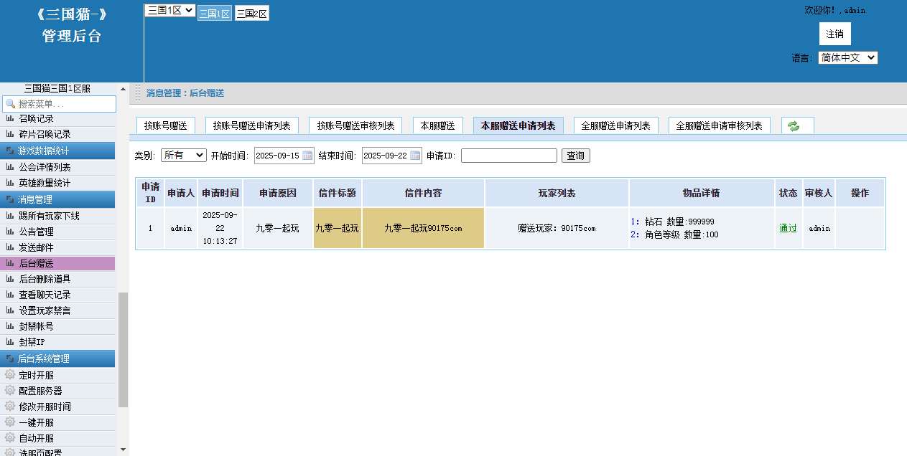This screenshot has width=907, height=456.
Task: Expand the 类别 filter dropdown
Action: click(183, 156)
